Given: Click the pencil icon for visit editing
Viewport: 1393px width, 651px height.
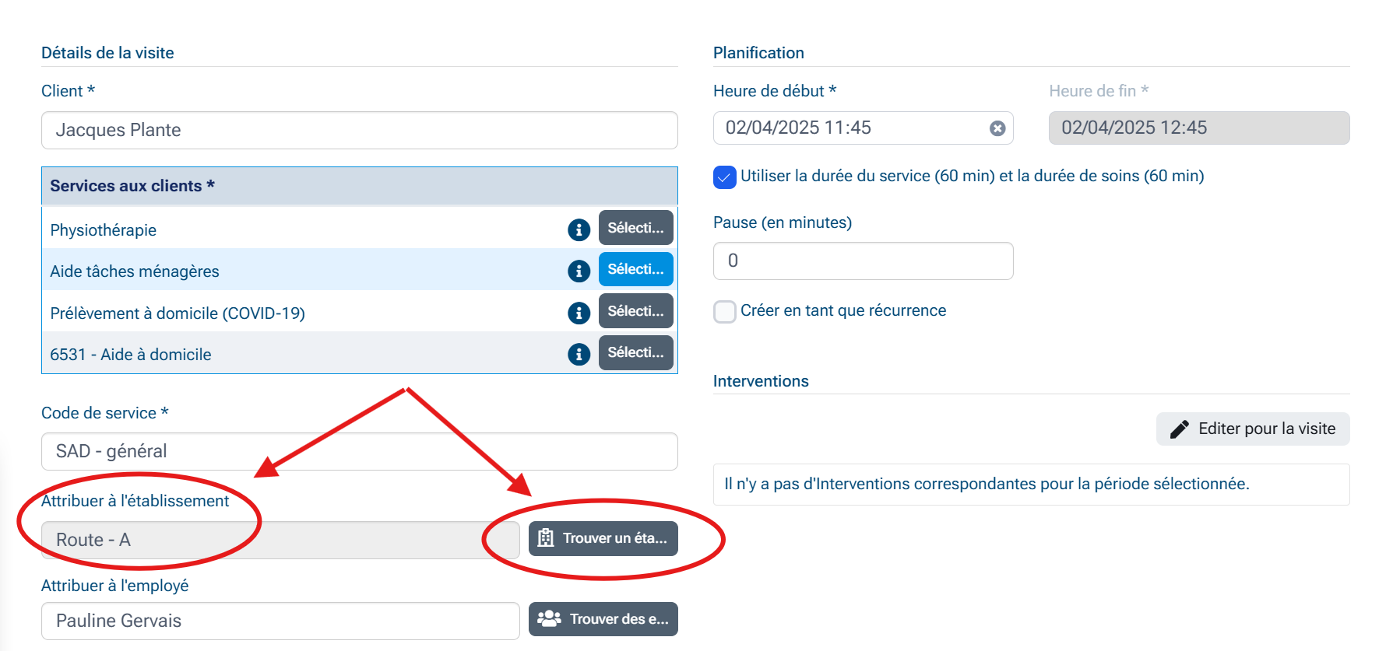Looking at the screenshot, I should pyautogui.click(x=1179, y=429).
